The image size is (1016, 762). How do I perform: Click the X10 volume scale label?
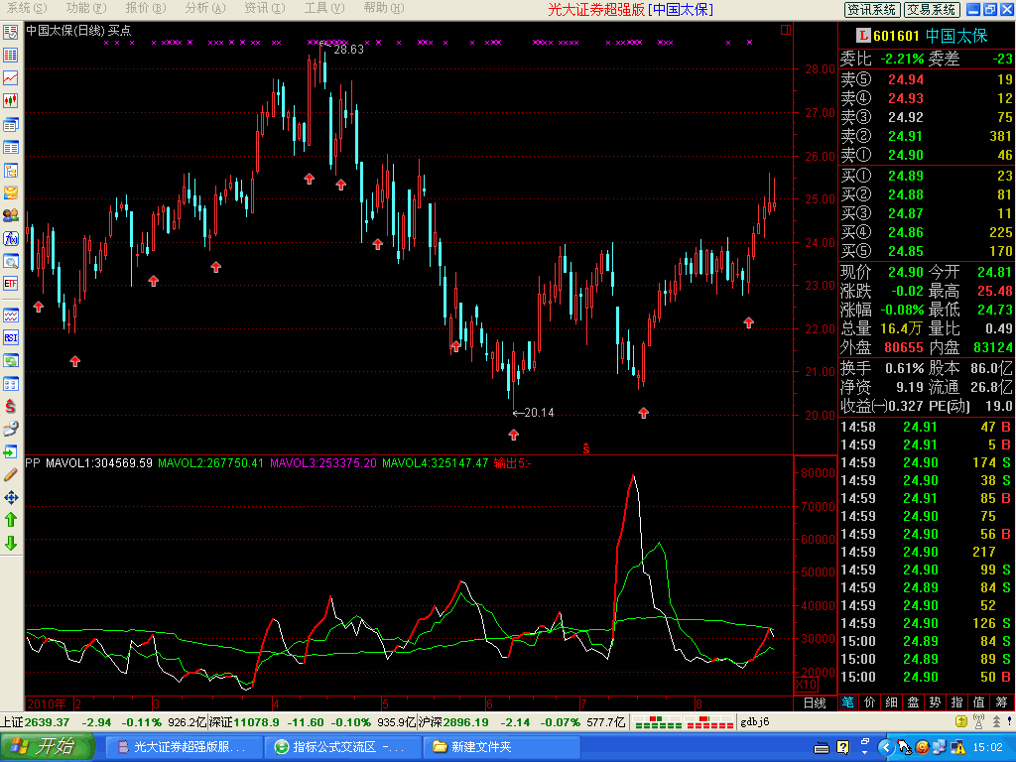[808, 685]
